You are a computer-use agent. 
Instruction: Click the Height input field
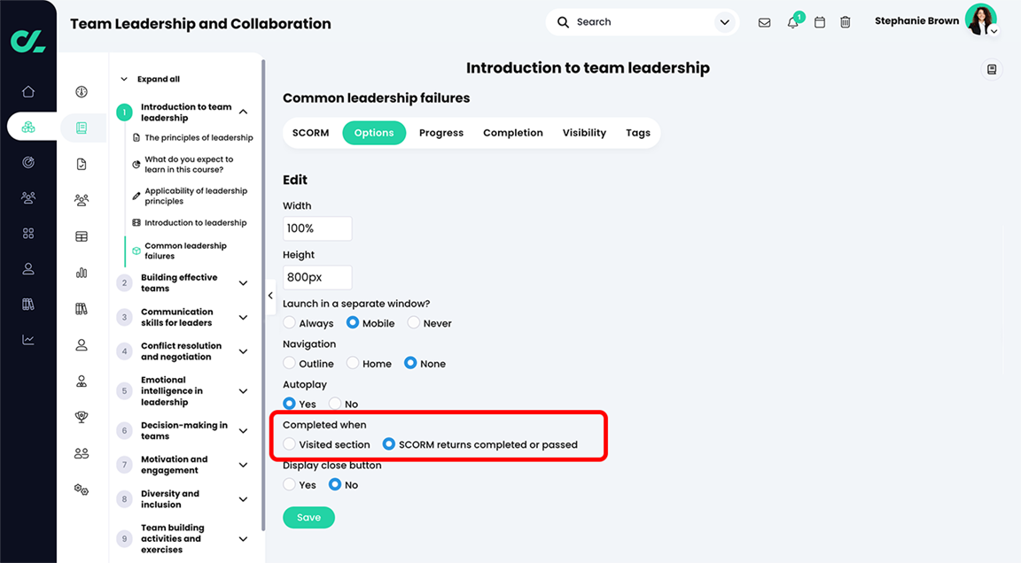317,278
